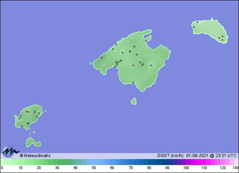Click the scale label 100
Screen dimensions: 239x173
pyautogui.click(x=186, y=168)
